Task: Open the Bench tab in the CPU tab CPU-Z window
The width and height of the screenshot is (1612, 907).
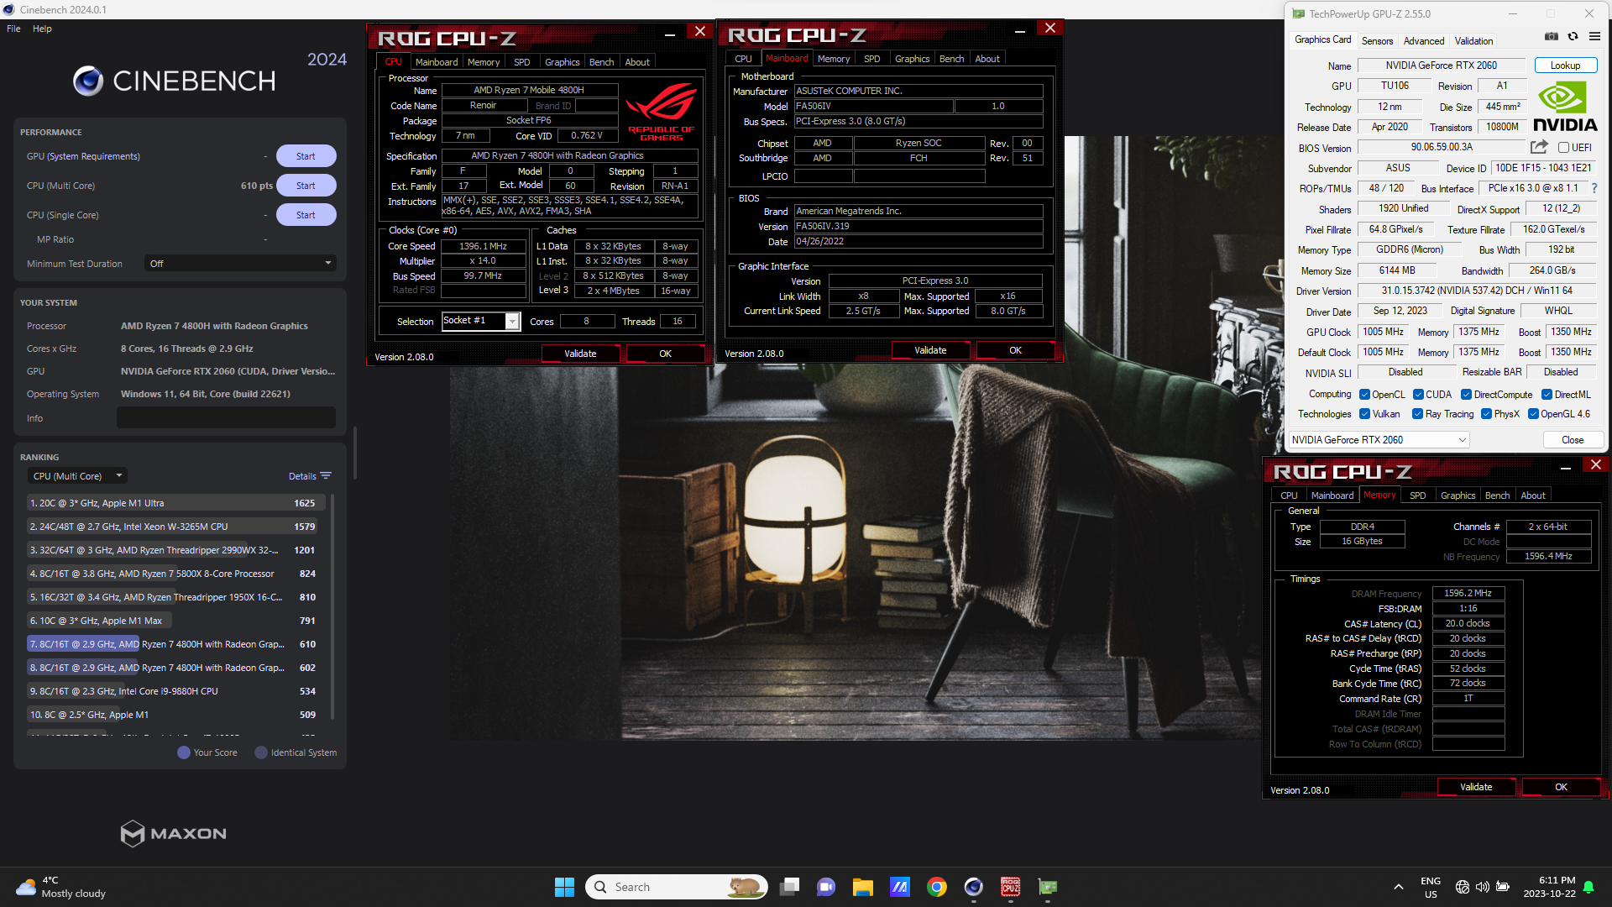Action: tap(601, 62)
